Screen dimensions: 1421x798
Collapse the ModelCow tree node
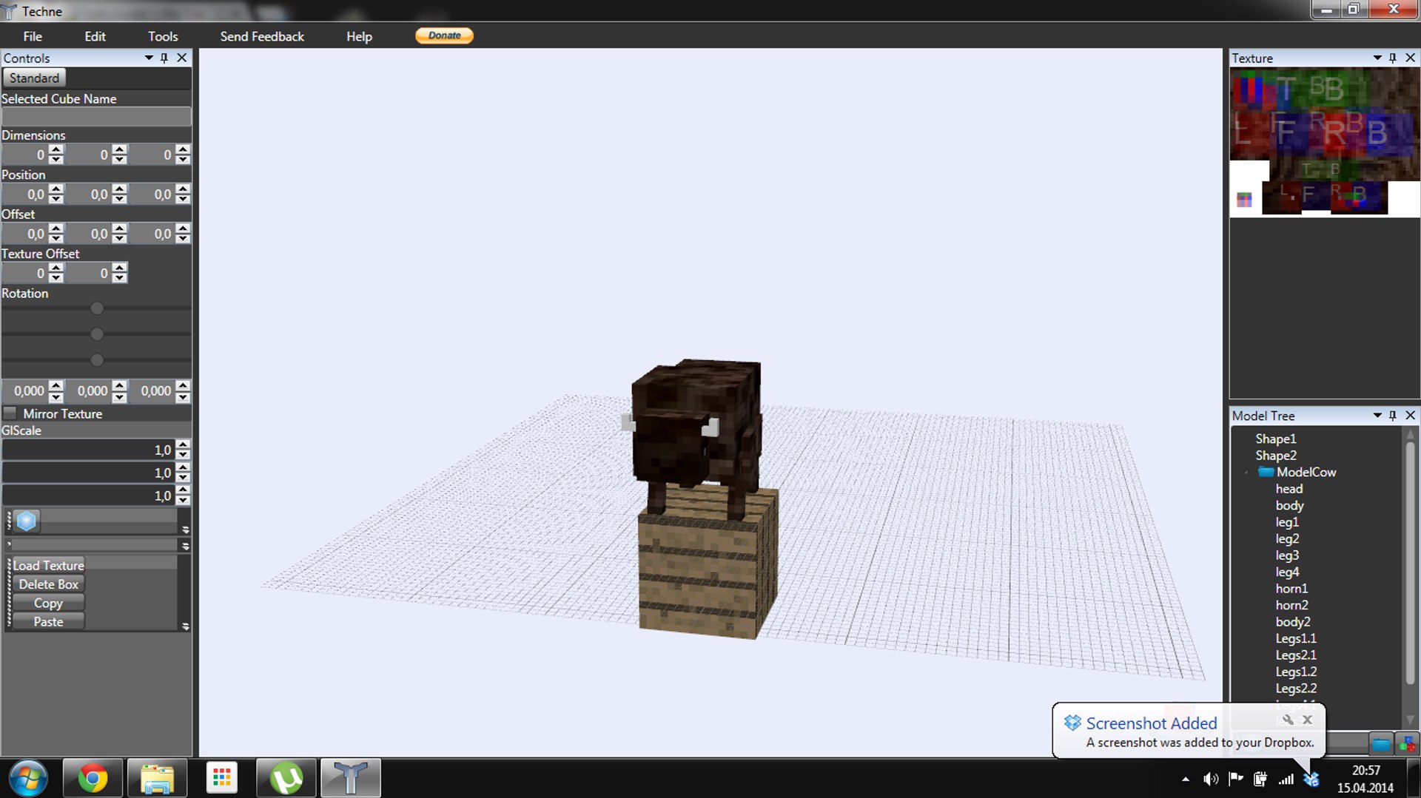tap(1247, 473)
